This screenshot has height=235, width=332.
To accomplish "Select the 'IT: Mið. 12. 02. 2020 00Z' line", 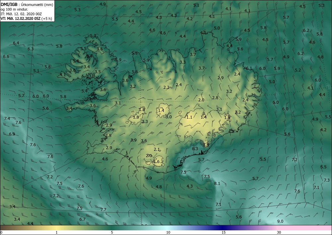I will coord(21,14).
